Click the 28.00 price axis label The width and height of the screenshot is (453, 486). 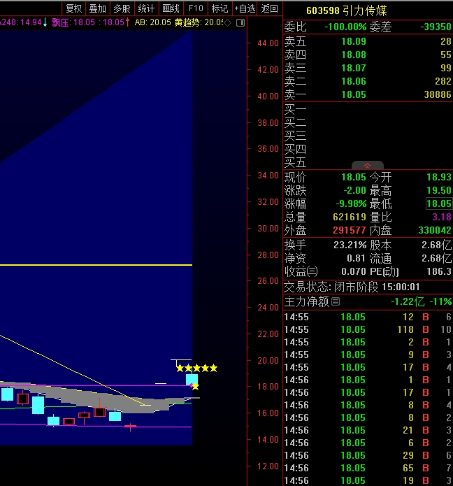coord(268,255)
